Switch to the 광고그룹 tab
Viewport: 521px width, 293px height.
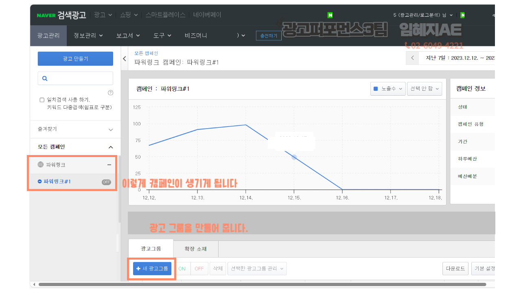click(151, 249)
